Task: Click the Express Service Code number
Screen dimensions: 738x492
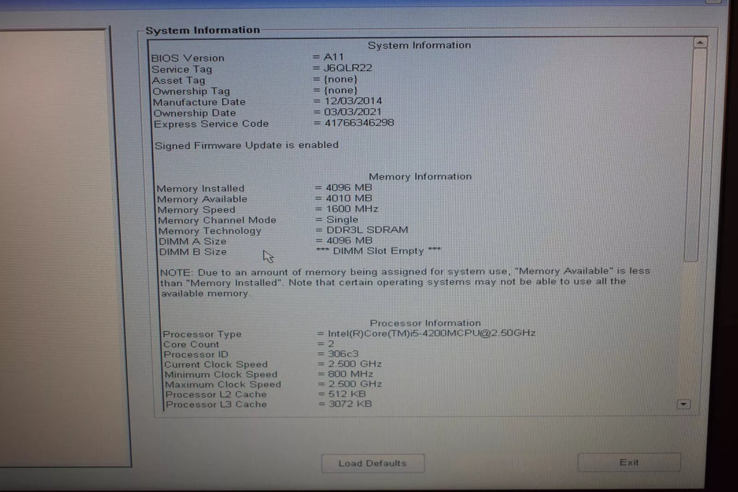Action: coord(359,122)
